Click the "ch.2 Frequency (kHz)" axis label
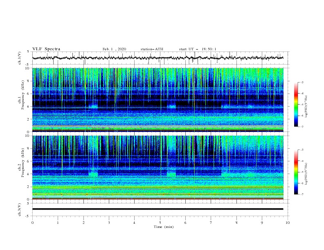This screenshot has width=324, height=250. pos(21,163)
